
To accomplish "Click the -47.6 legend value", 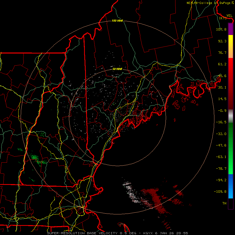I will pyautogui.click(x=221, y=145).
